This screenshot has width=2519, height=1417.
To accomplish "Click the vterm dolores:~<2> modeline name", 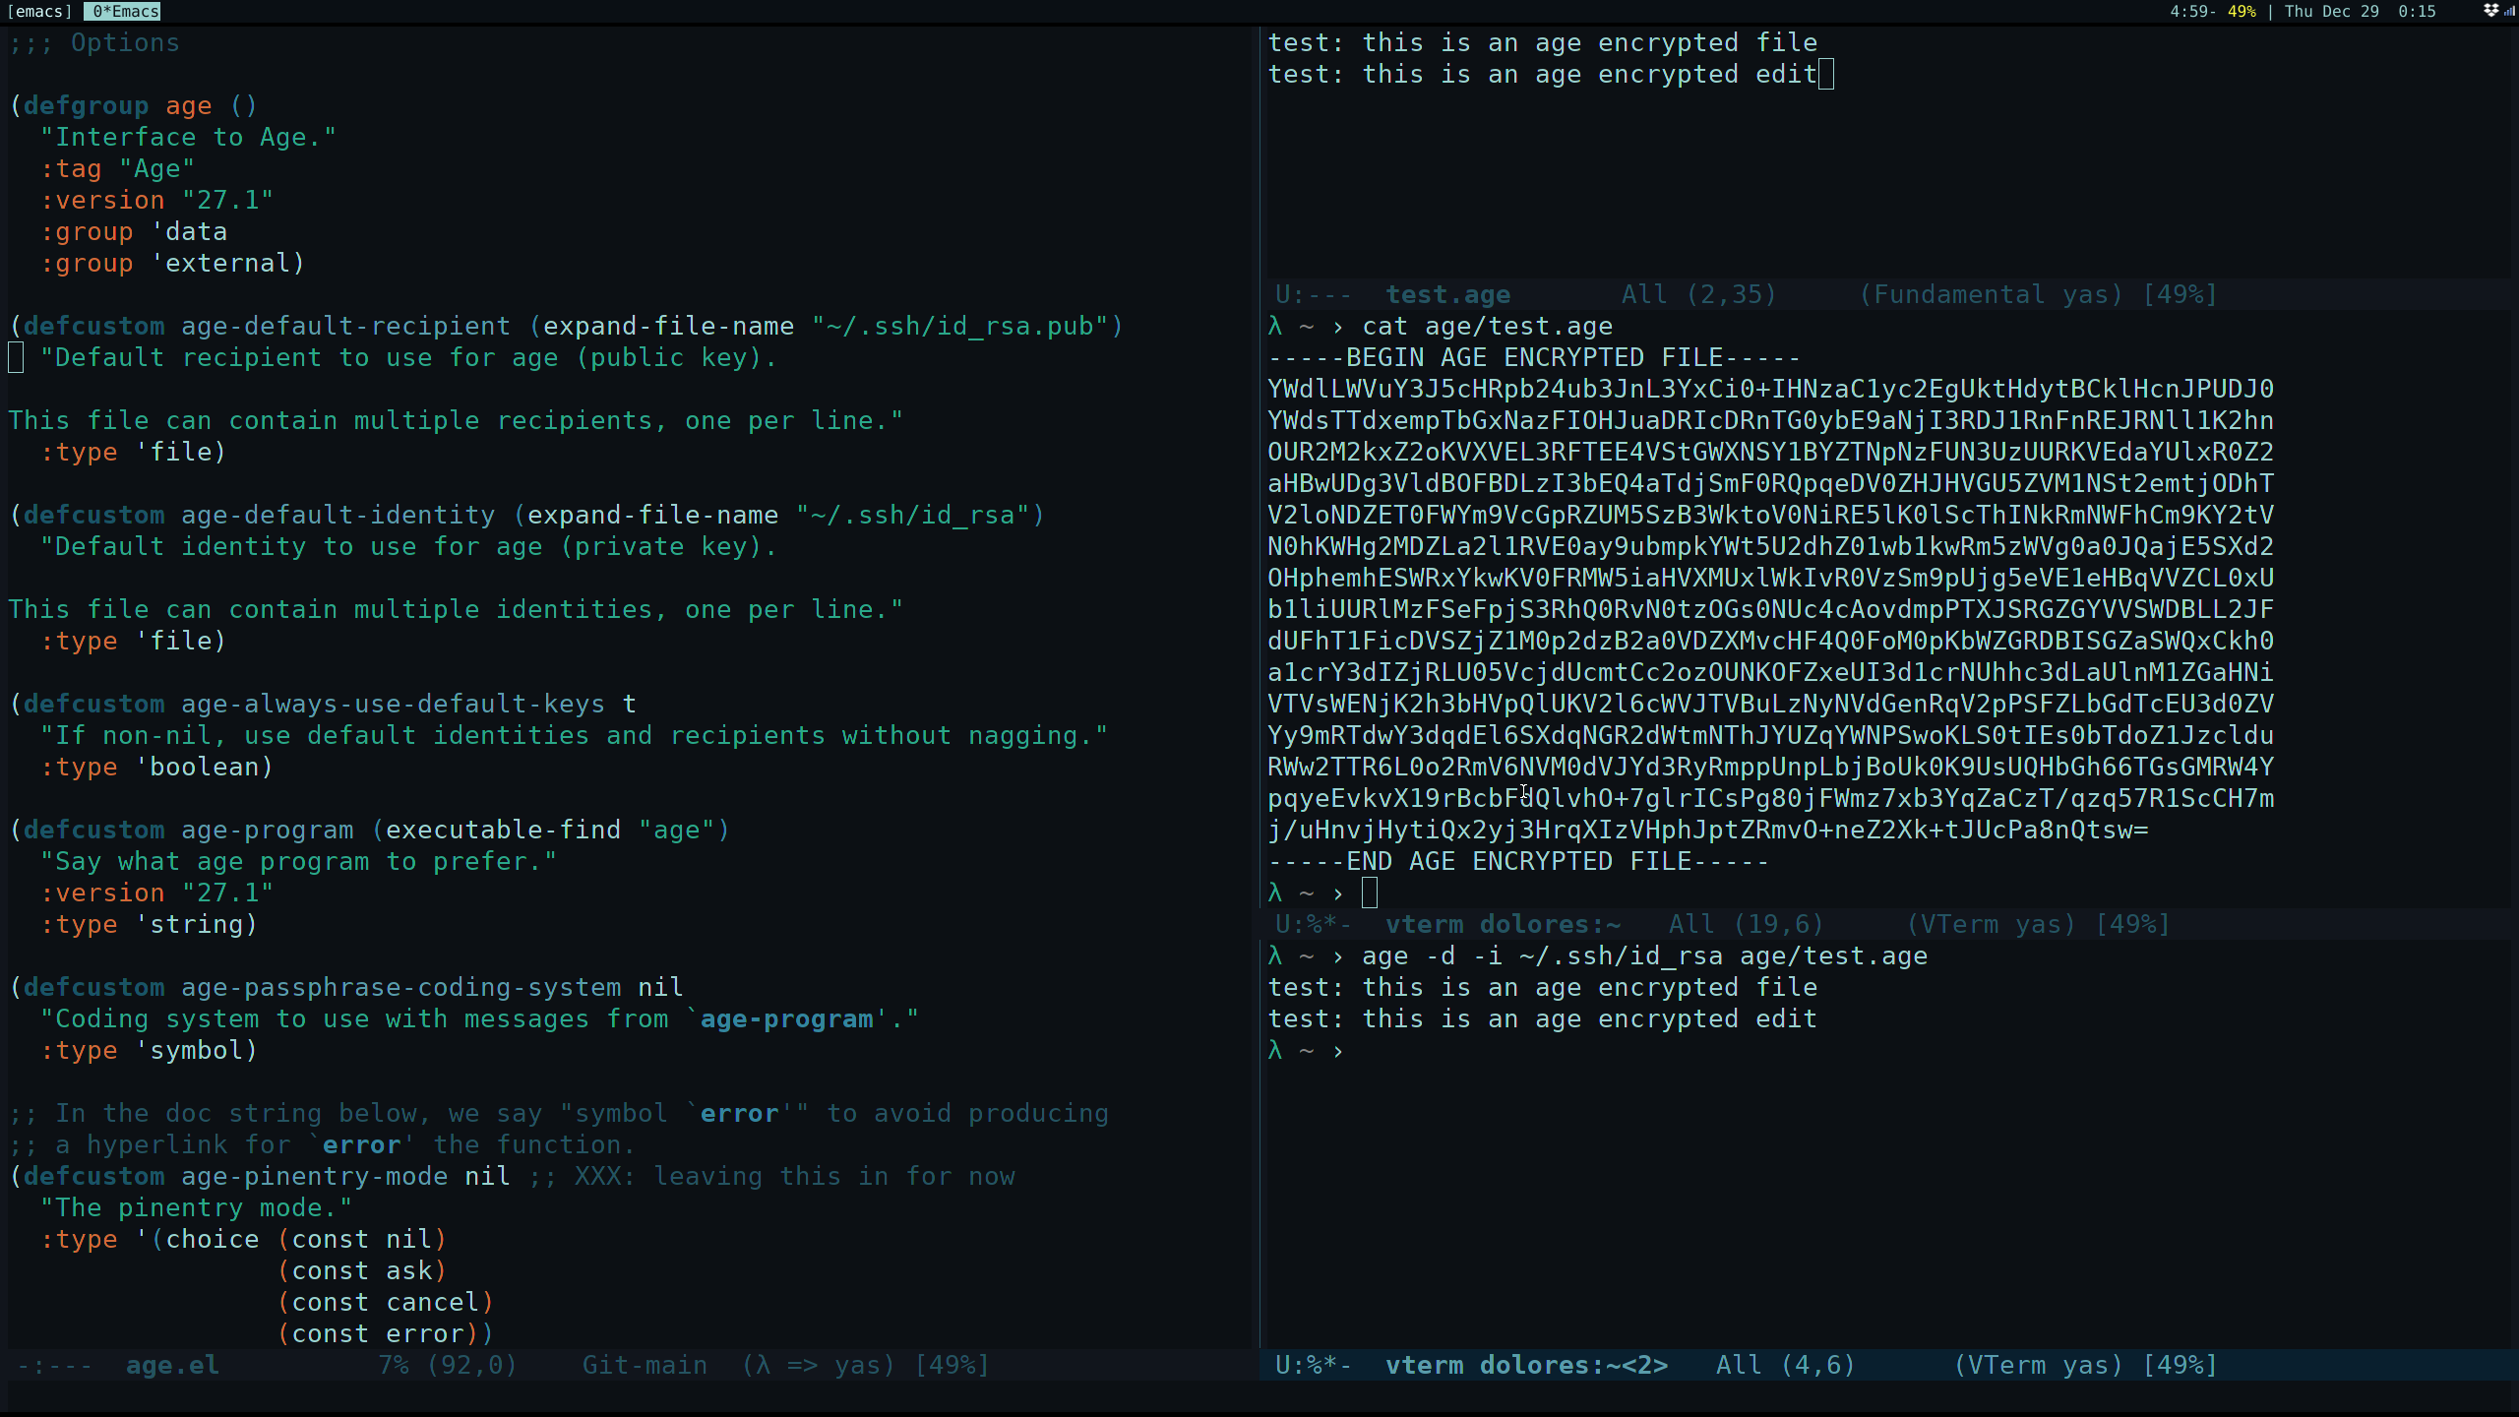I will [x=1526, y=1365].
